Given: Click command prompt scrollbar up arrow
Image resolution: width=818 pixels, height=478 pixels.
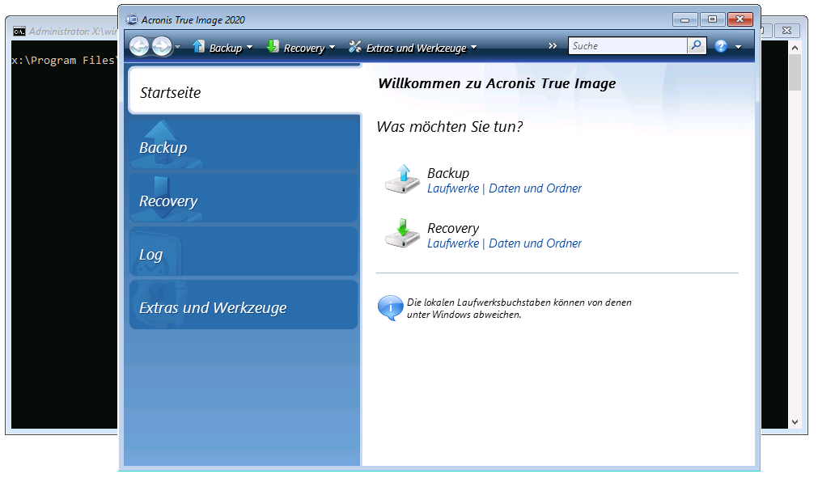Looking at the screenshot, I should [x=795, y=48].
